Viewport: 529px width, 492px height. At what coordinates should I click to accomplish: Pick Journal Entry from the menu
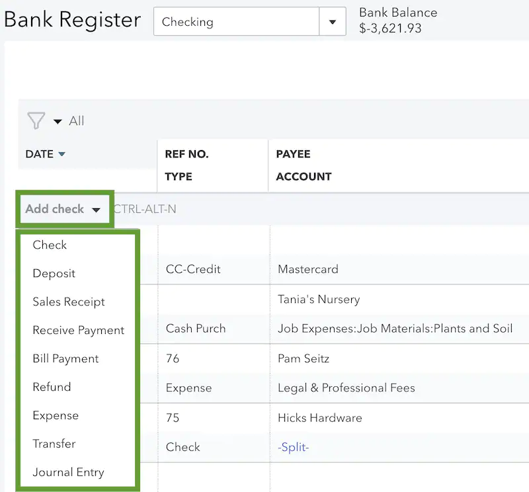coord(68,472)
